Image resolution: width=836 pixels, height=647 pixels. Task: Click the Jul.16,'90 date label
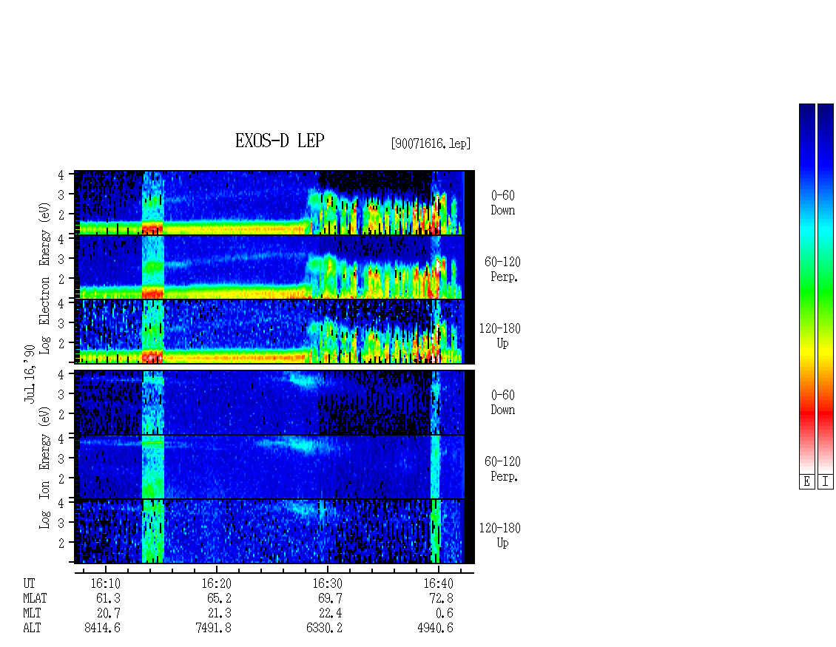30,373
